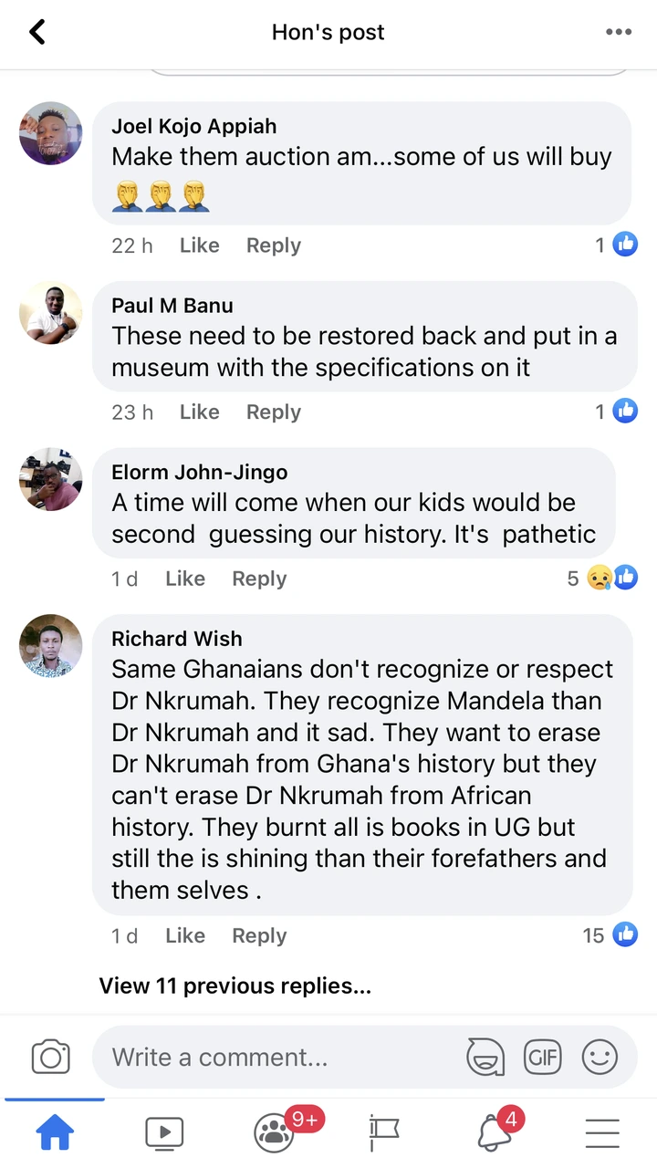Reply to Richard Wish's comment

click(259, 935)
